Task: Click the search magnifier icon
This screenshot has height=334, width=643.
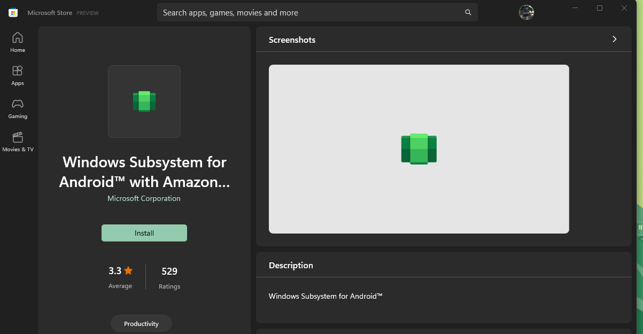Action: [x=468, y=12]
